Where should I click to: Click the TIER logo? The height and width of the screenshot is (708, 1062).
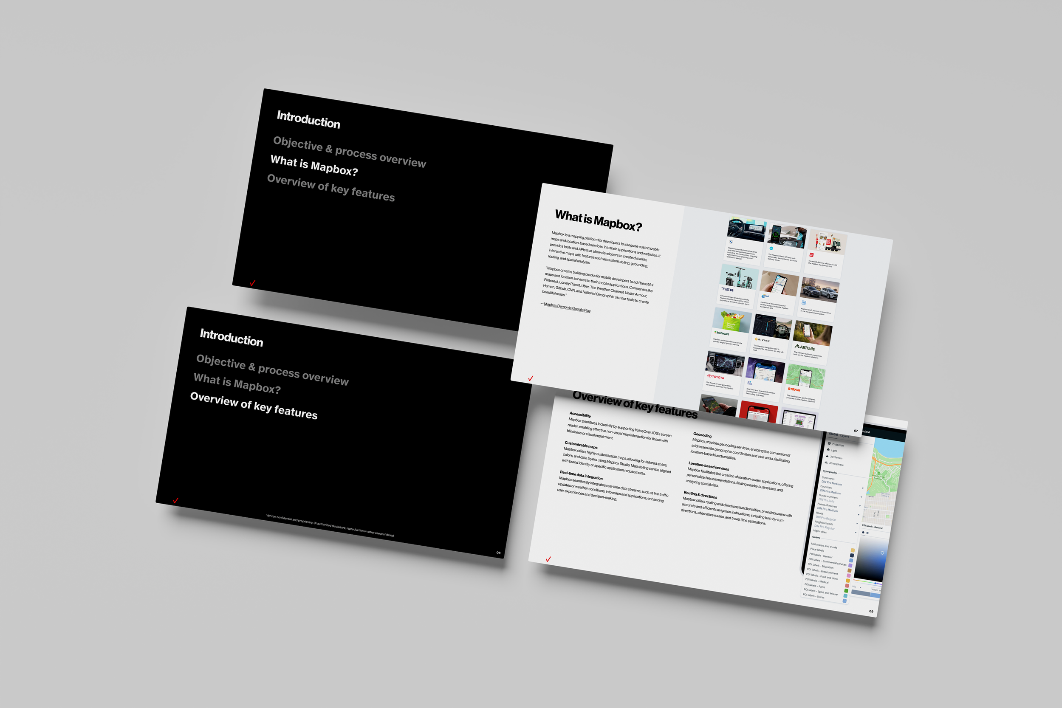tap(727, 289)
